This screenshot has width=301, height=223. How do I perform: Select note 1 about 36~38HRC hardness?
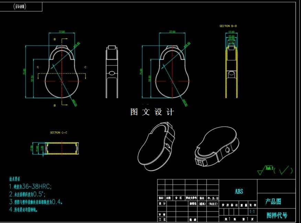point(30,186)
